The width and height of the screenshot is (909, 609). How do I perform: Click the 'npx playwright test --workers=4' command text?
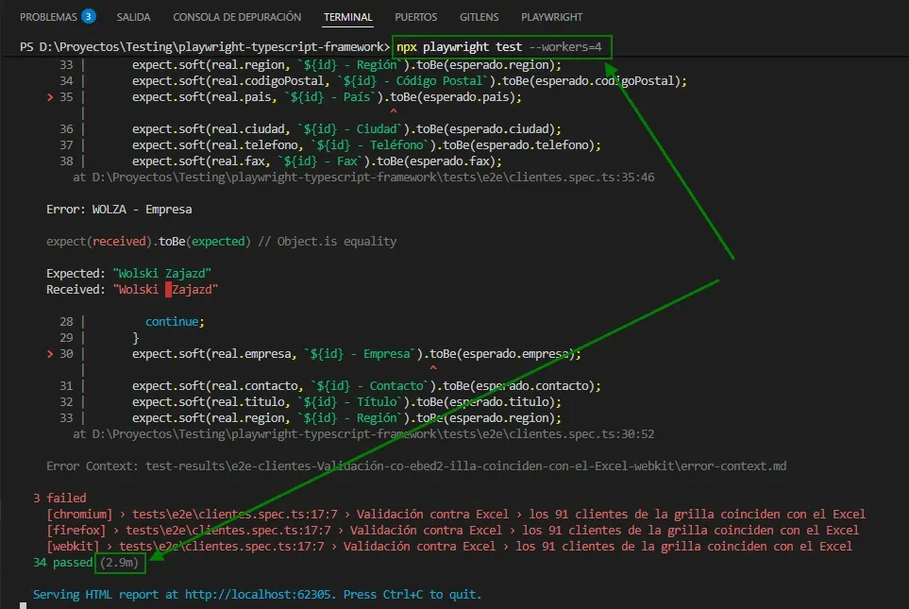click(499, 47)
